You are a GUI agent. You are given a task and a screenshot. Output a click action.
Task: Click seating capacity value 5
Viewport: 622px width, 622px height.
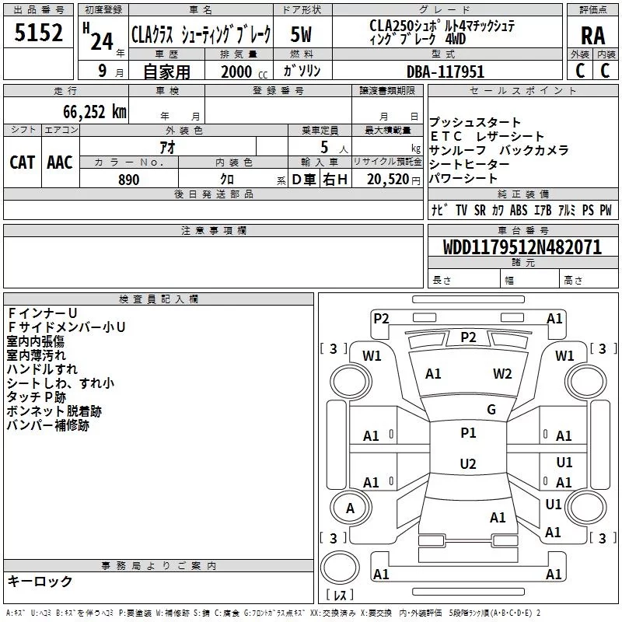click(x=324, y=147)
